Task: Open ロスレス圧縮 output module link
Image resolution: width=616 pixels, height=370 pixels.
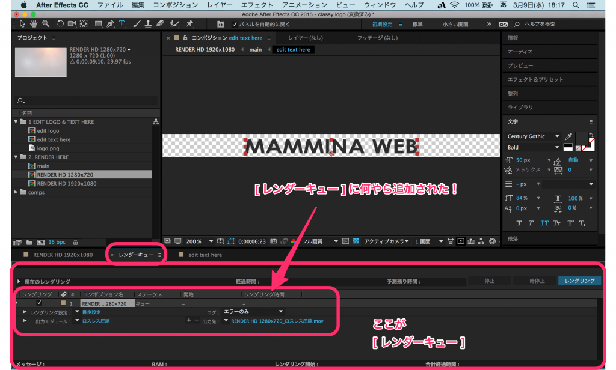Action: coord(96,321)
